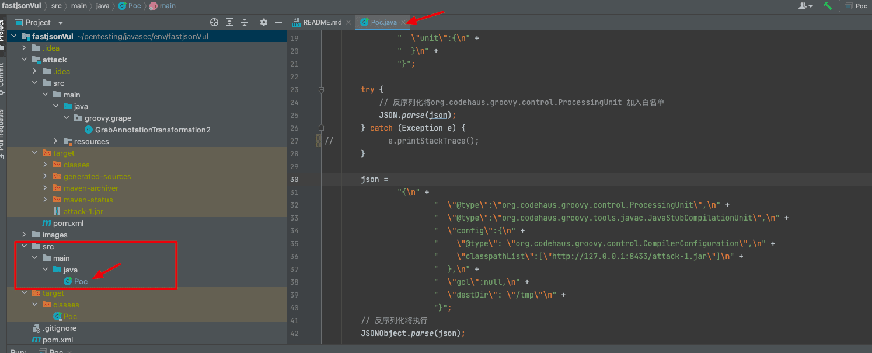Switch to the README.md editor tab
The image size is (872, 353).
pos(322,22)
